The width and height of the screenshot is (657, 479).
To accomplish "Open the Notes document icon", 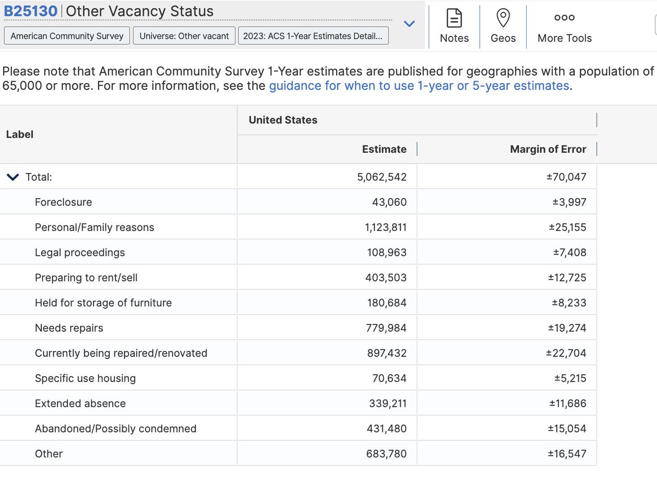I will click(x=454, y=19).
